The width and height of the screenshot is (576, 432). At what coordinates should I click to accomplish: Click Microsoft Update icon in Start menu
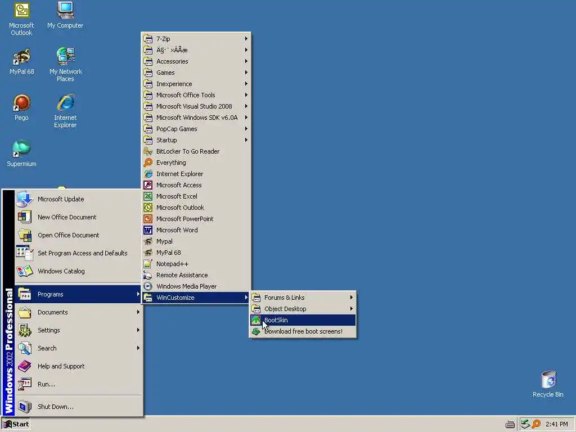pyautogui.click(x=25, y=199)
